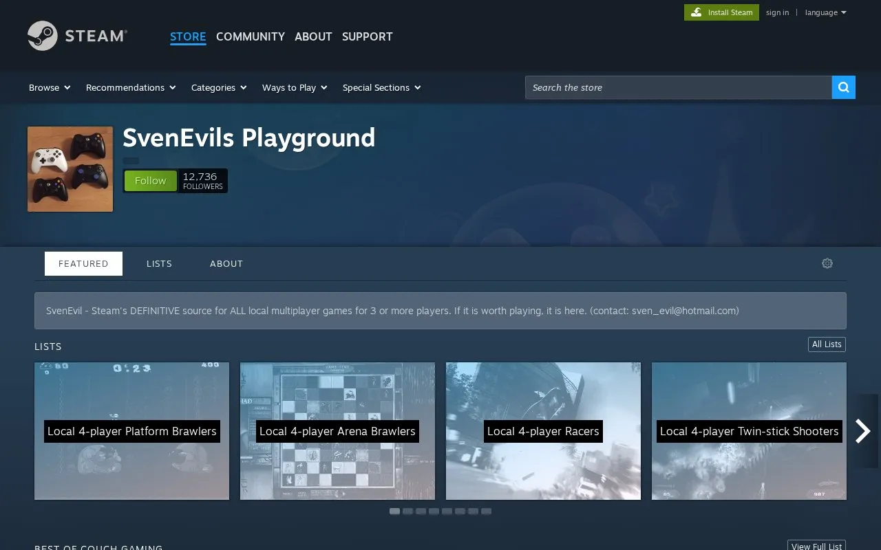Switch to the curator ABOUT tab
This screenshot has height=550, width=881.
click(x=226, y=263)
